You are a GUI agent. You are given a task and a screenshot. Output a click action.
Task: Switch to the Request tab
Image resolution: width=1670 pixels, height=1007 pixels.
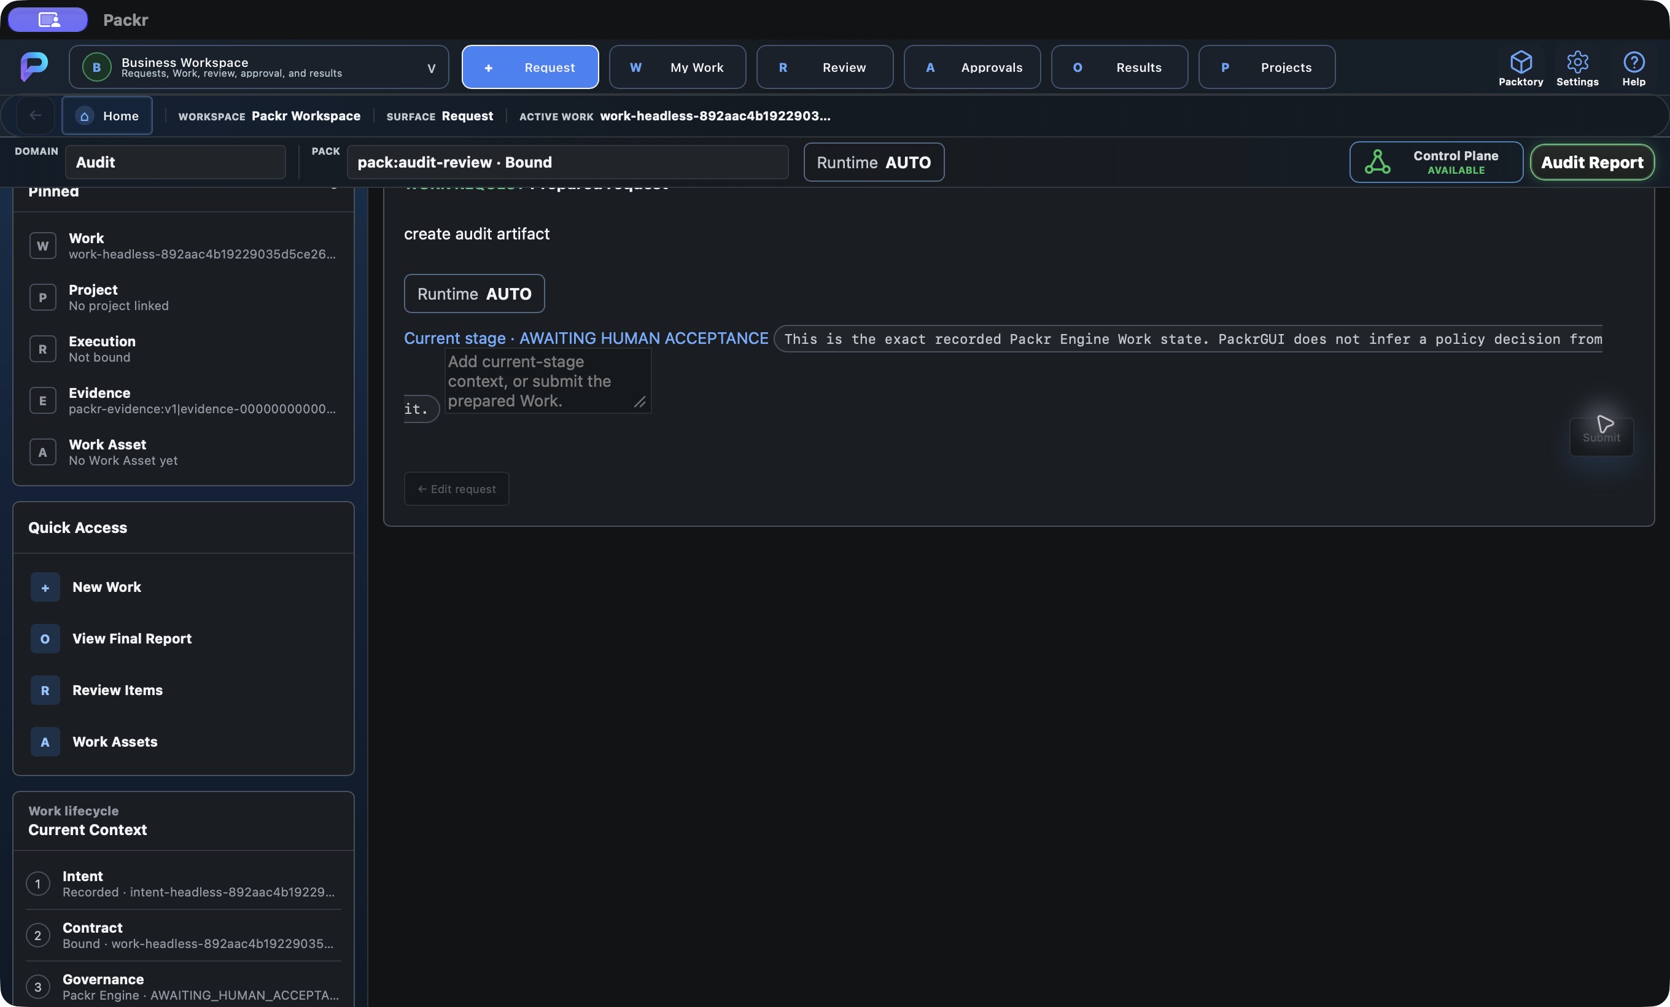tap(530, 67)
